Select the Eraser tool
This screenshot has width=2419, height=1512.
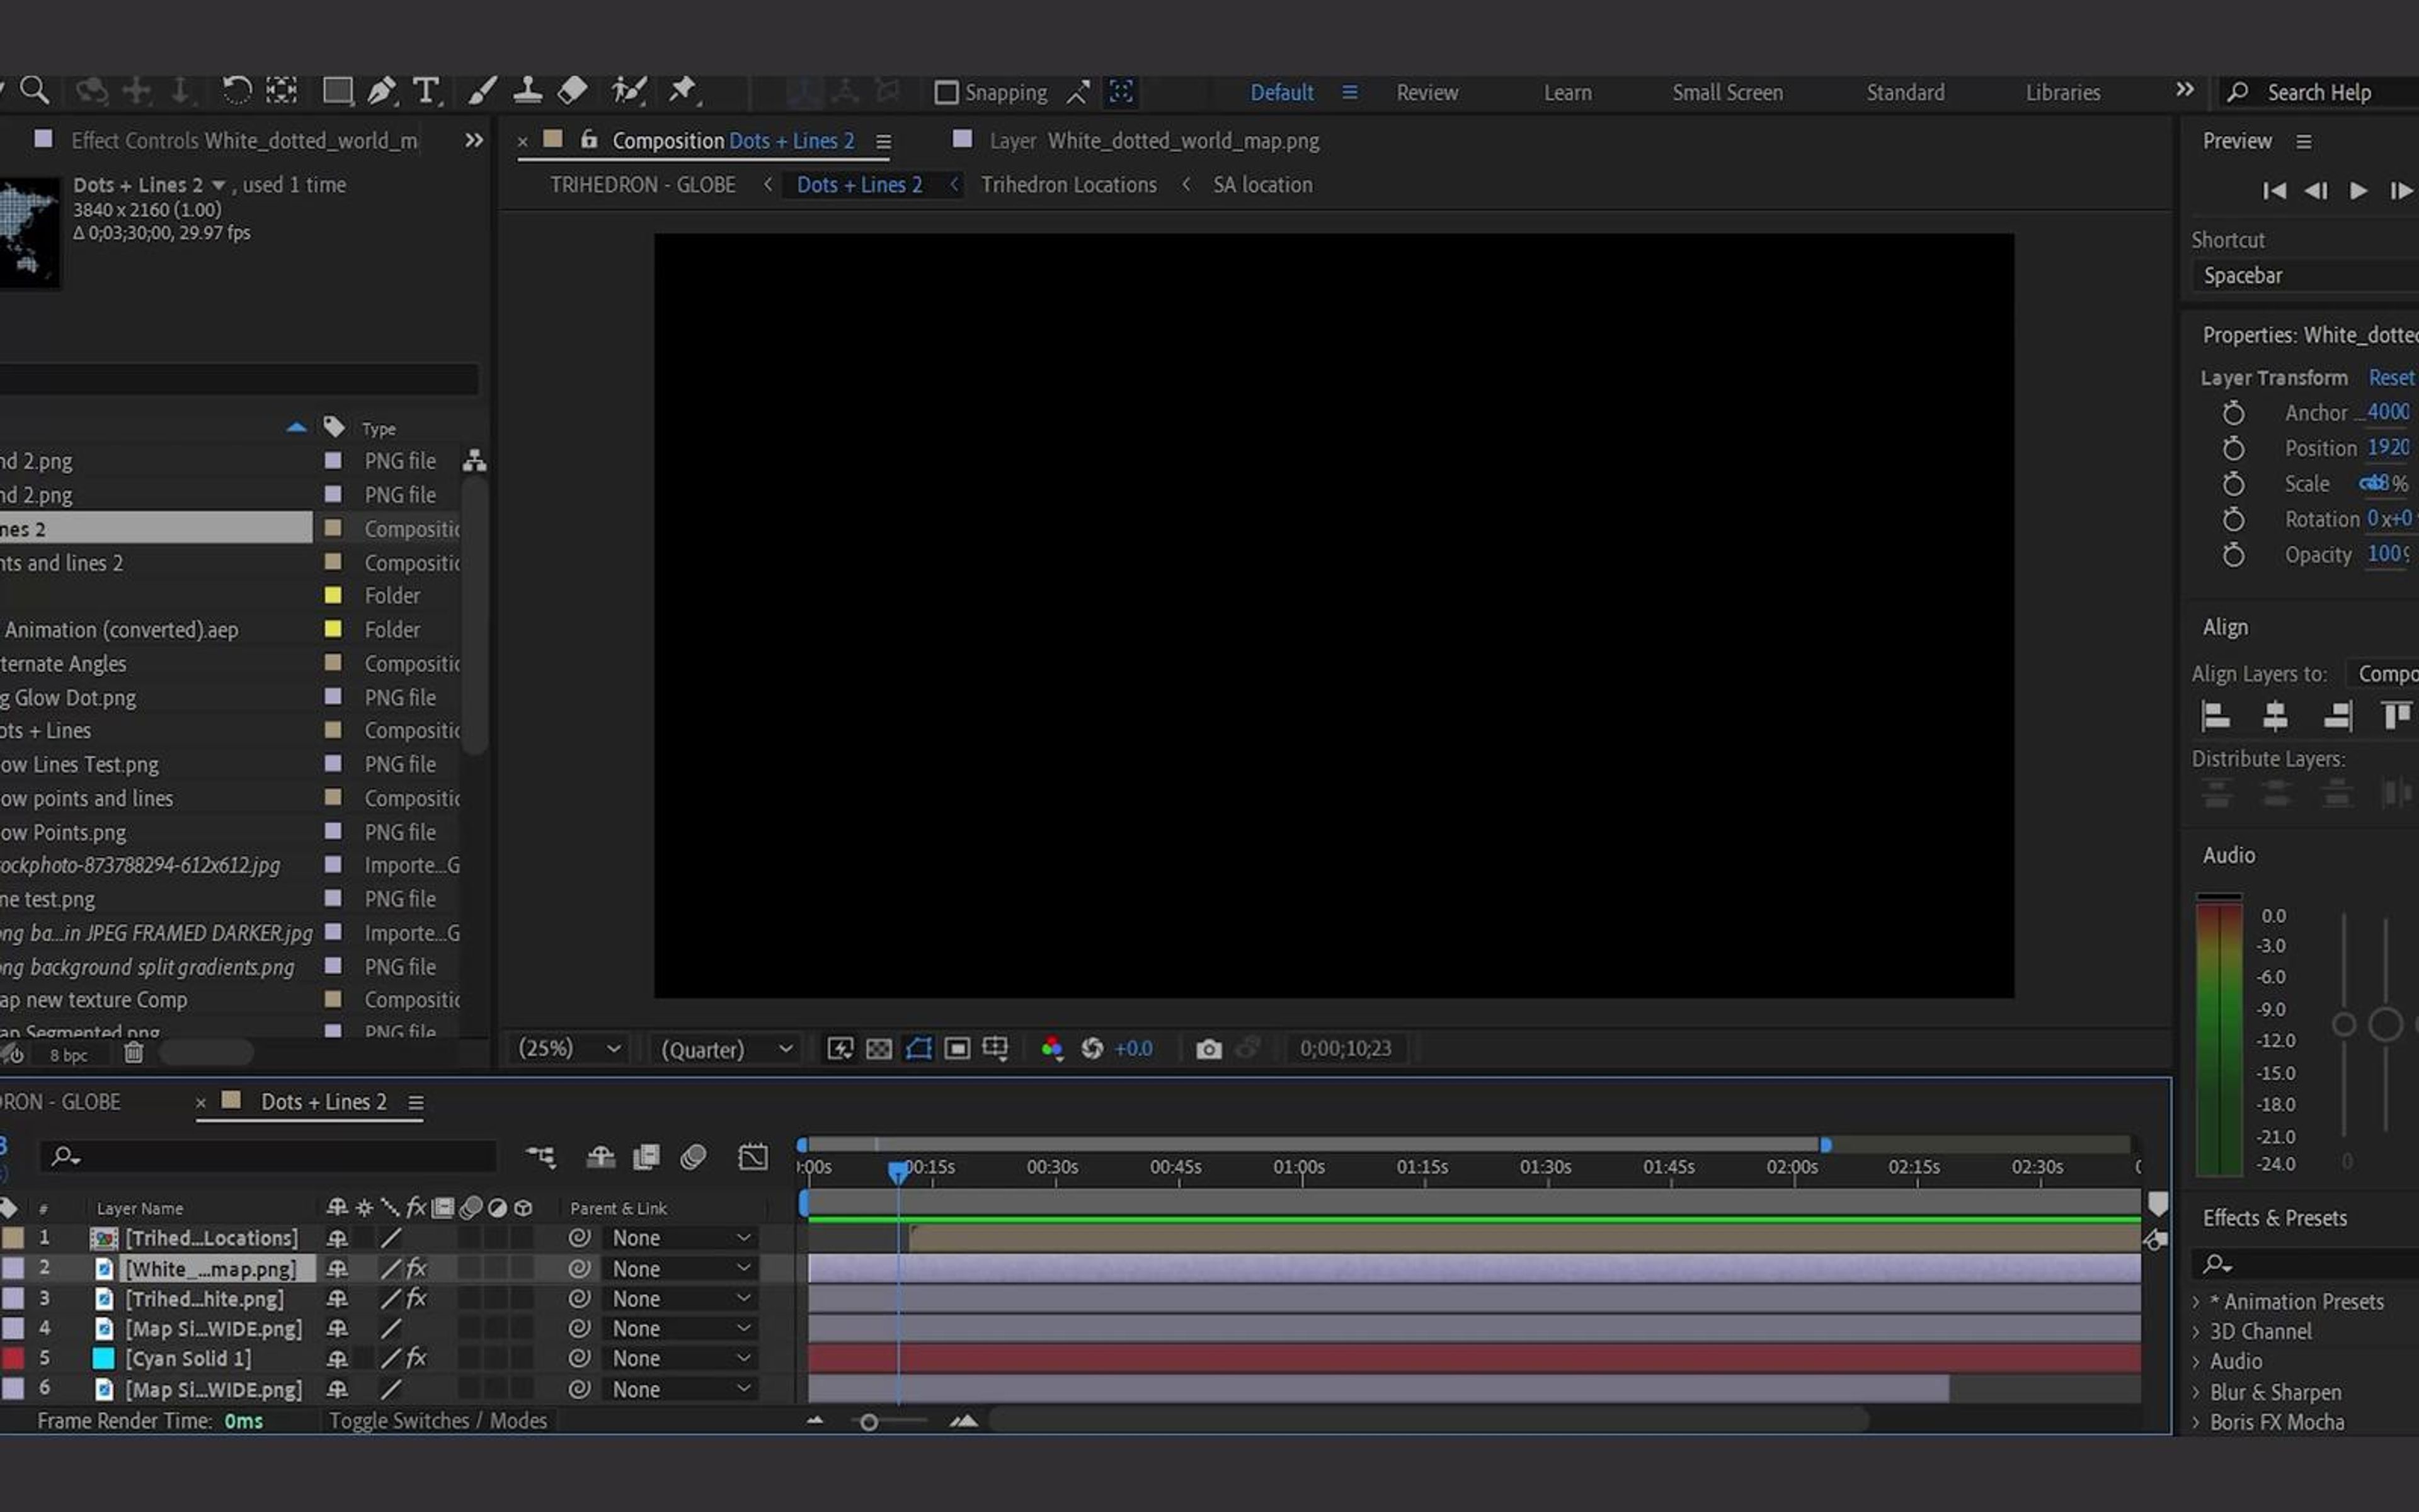(572, 91)
